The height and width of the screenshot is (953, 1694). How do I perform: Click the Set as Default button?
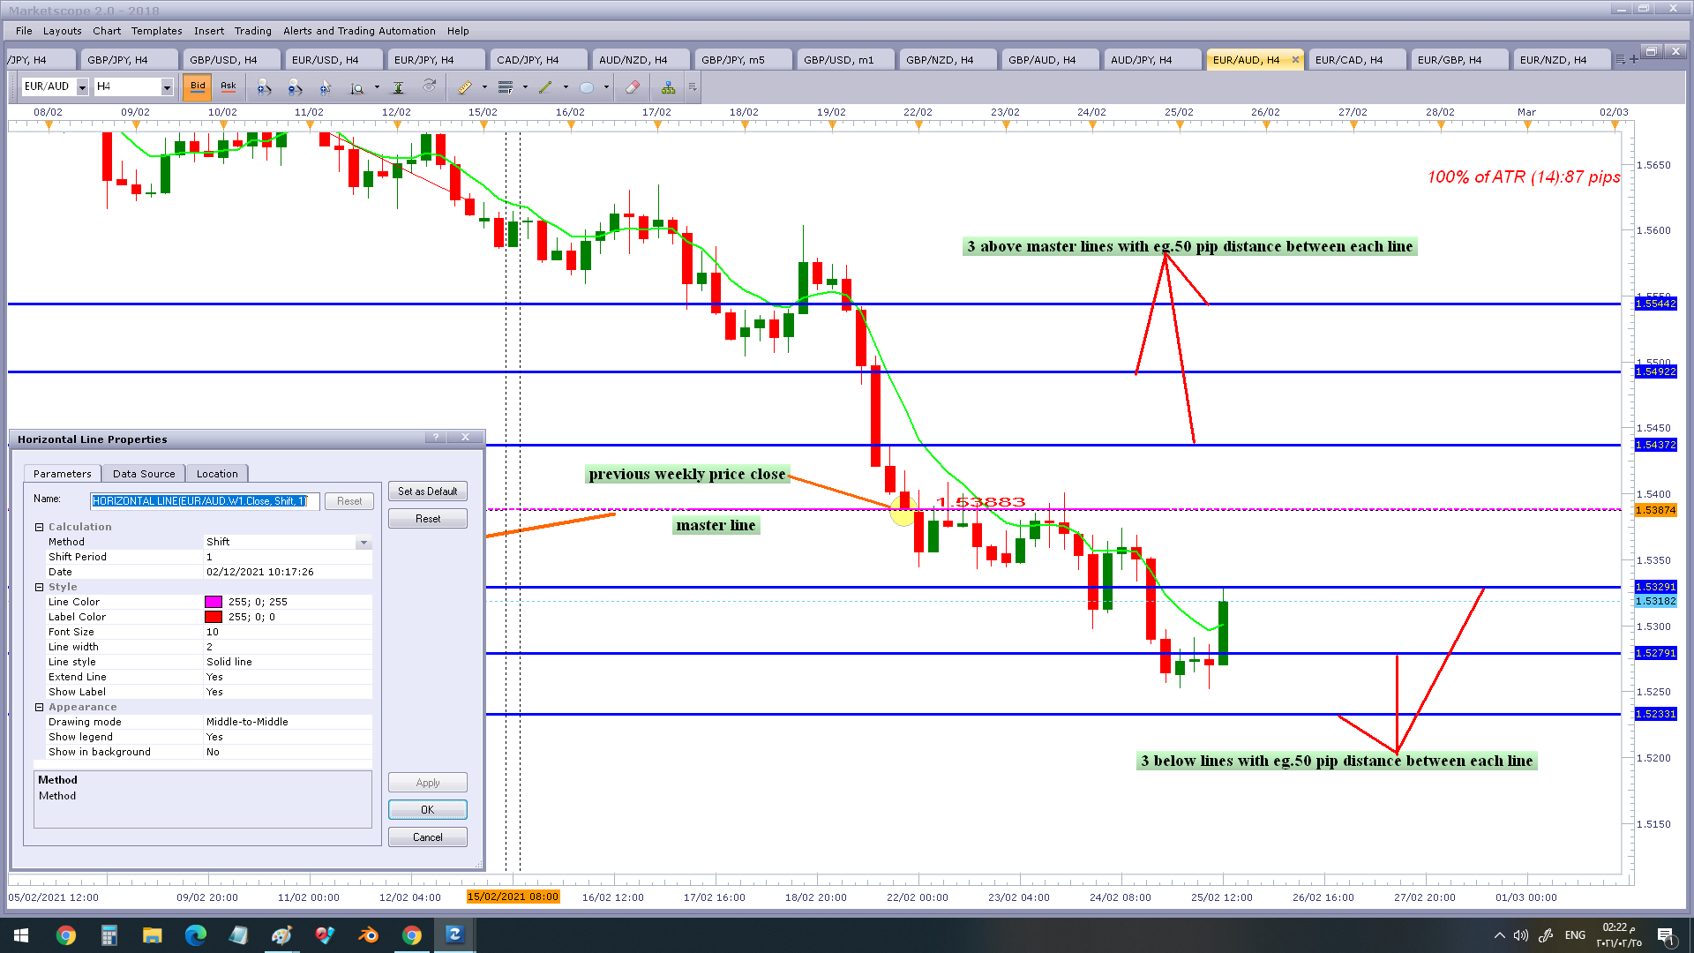coord(428,492)
